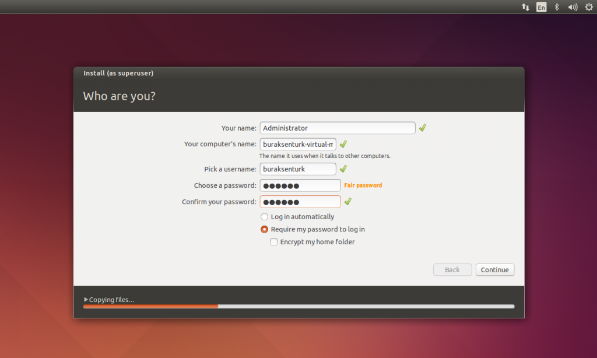Click the Install (as superuser) title
The image size is (597, 358).
click(x=118, y=73)
